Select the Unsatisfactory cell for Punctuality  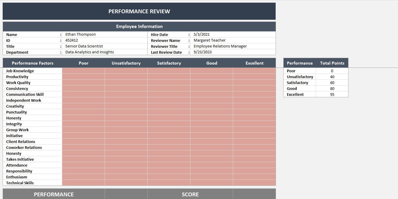tap(126, 112)
